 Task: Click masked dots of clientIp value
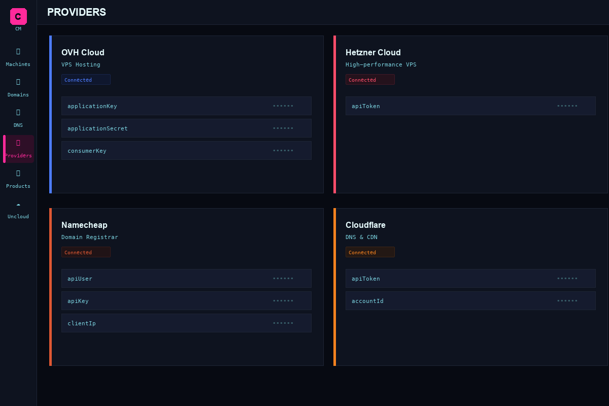(283, 323)
